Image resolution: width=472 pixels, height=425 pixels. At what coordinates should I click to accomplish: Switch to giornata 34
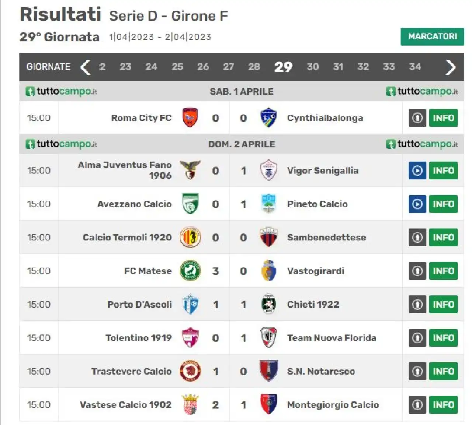pyautogui.click(x=415, y=67)
